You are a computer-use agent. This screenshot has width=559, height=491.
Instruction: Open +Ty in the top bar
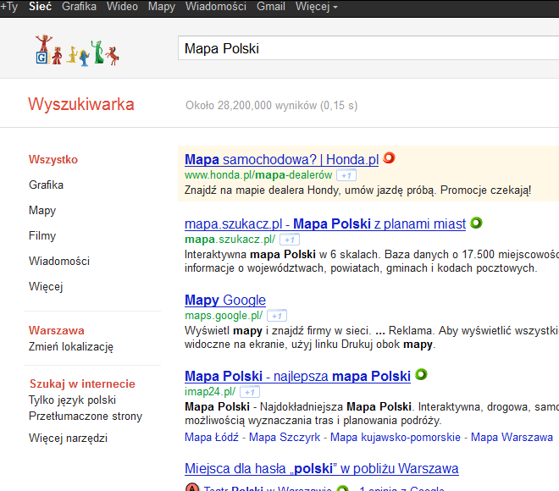(x=9, y=7)
